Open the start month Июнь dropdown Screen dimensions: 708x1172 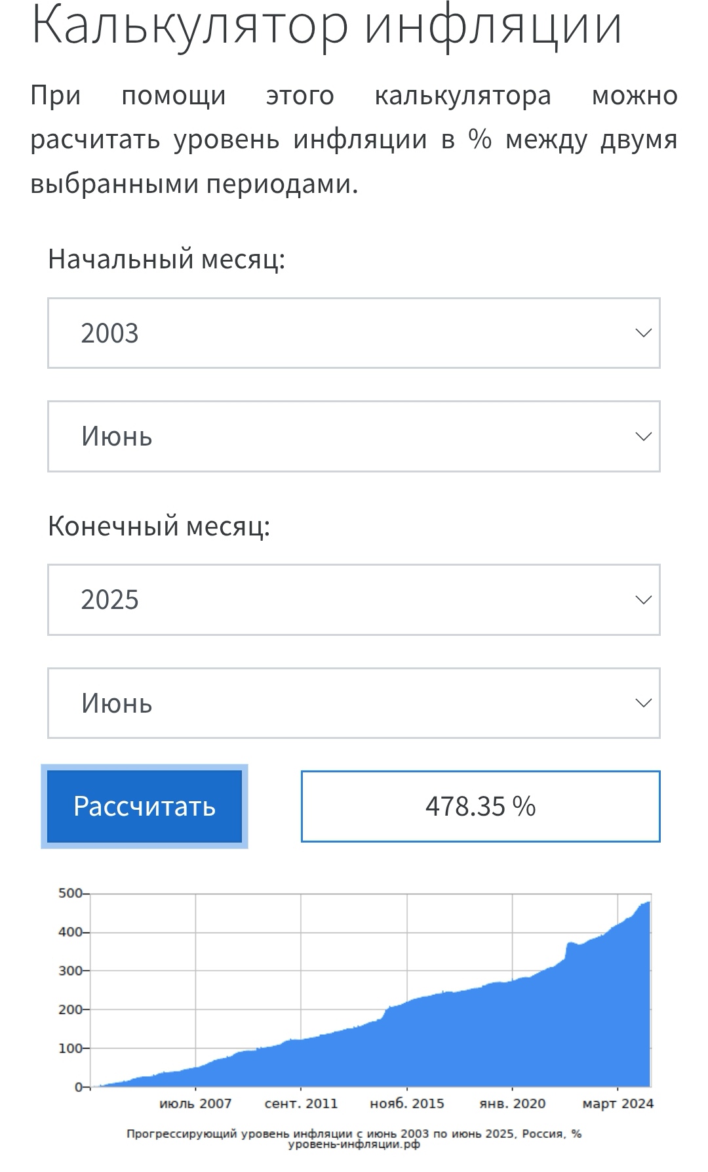point(353,436)
